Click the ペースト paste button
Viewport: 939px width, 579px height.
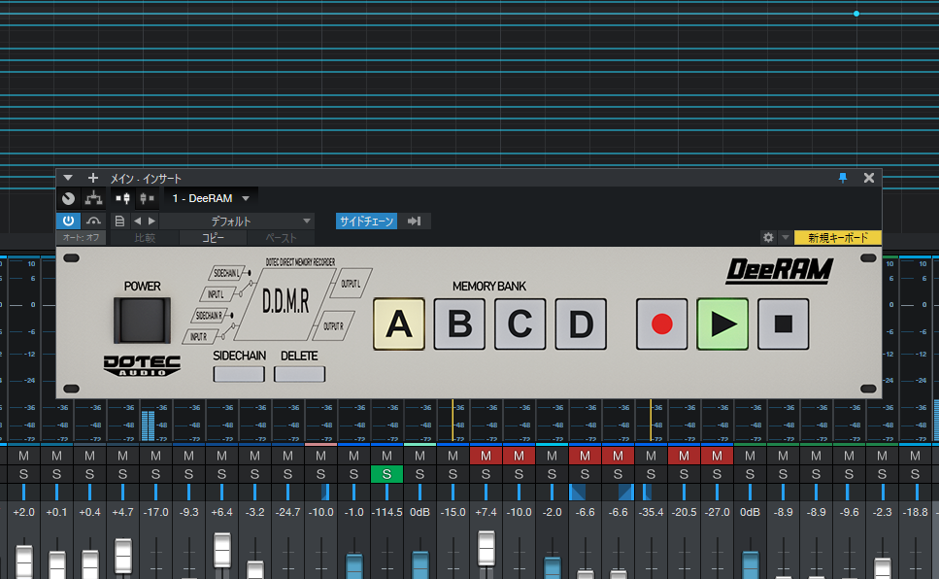(281, 238)
